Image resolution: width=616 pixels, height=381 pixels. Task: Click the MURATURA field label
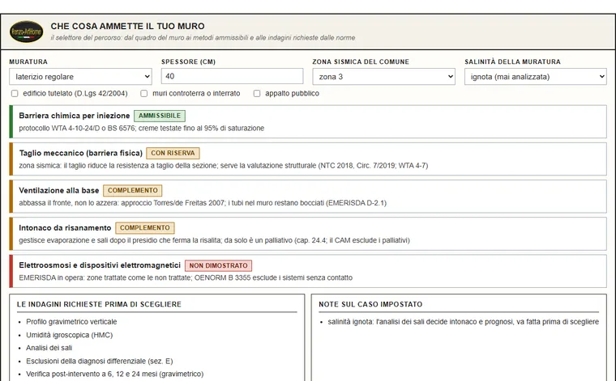pyautogui.click(x=28, y=62)
